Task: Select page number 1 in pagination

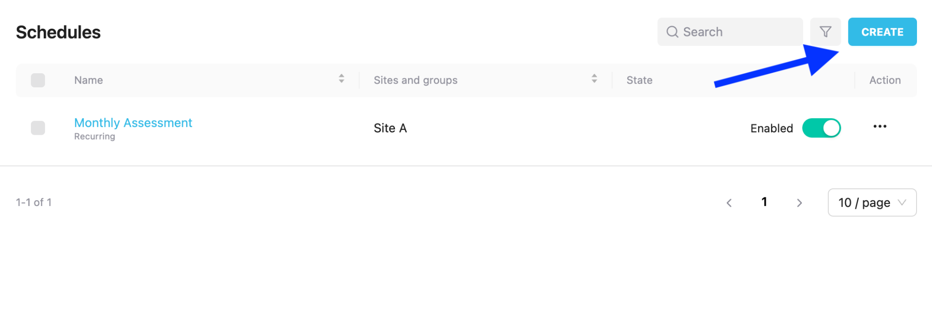Action: click(764, 202)
